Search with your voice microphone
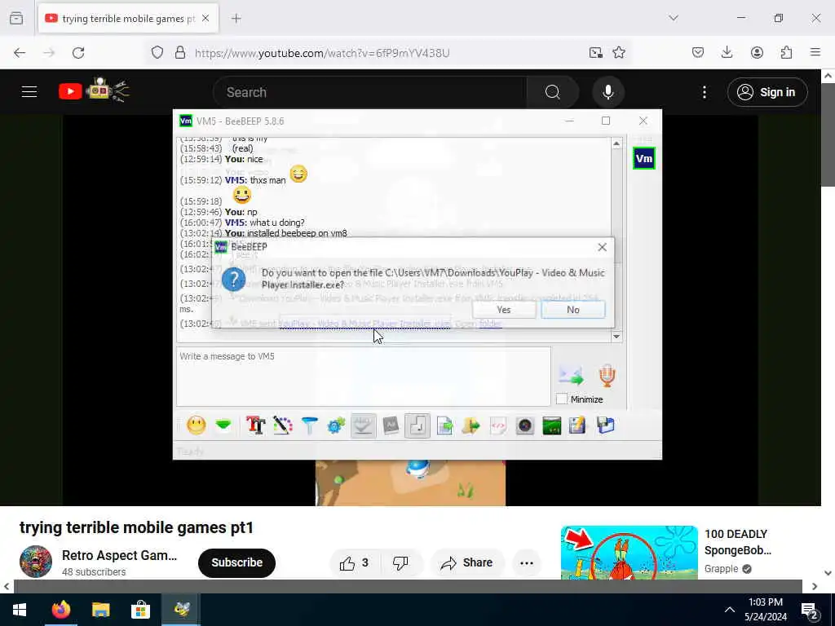The image size is (835, 626). coord(608,92)
